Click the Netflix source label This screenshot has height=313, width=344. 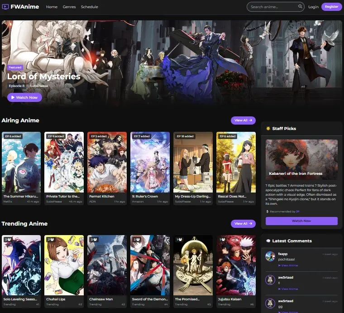click(8, 202)
